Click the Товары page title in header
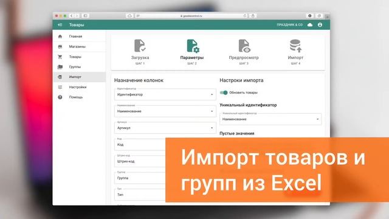The height and width of the screenshot is (219, 389). point(77,25)
